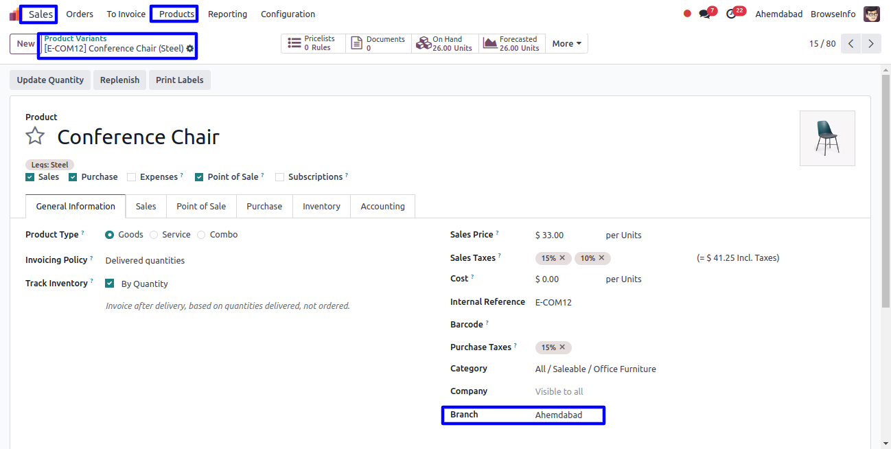Select the Service product type

pyautogui.click(x=154, y=235)
